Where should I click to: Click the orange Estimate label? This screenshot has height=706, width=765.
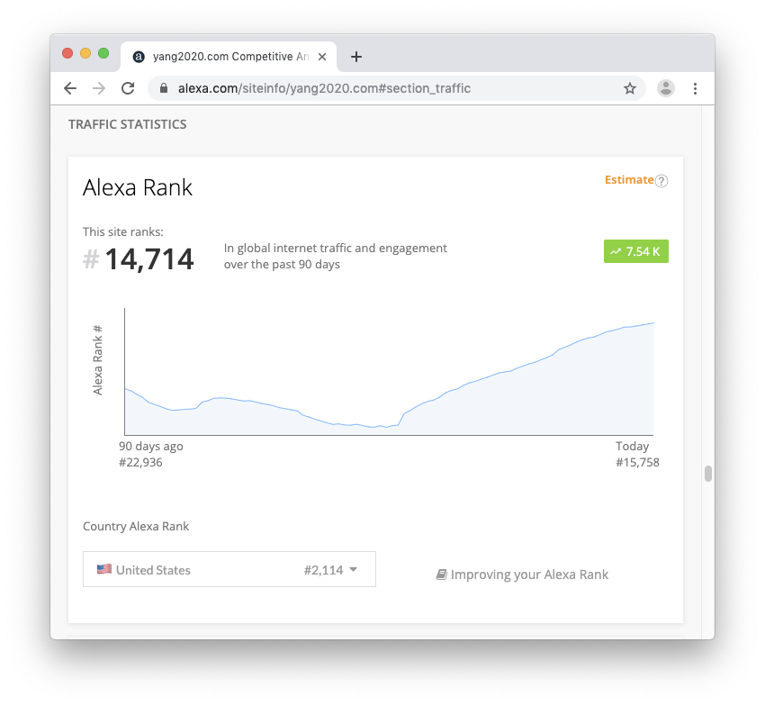(x=629, y=180)
